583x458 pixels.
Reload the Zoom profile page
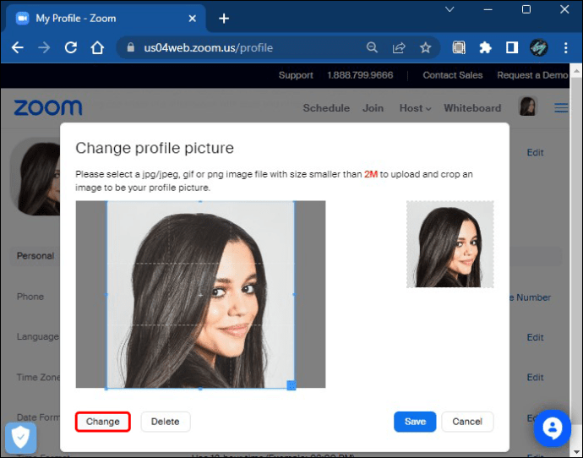[71, 47]
